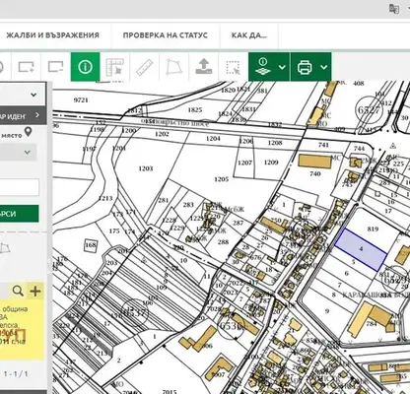This screenshot has width=410, height=394.
Task: Click parcel 784 building area
Action: [372, 324]
